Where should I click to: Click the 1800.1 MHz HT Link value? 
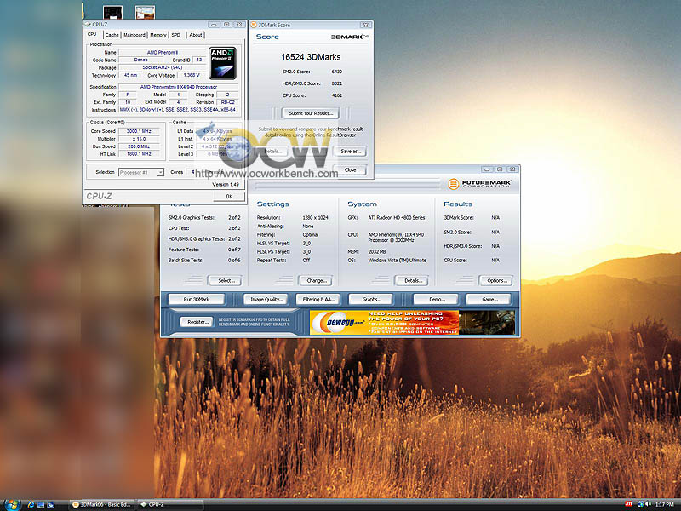pyautogui.click(x=139, y=154)
